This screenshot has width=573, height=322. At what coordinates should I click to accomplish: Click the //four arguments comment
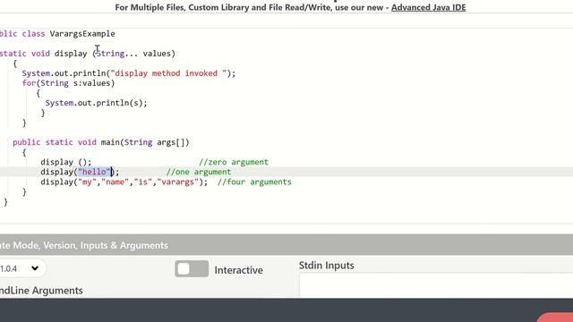[254, 182]
